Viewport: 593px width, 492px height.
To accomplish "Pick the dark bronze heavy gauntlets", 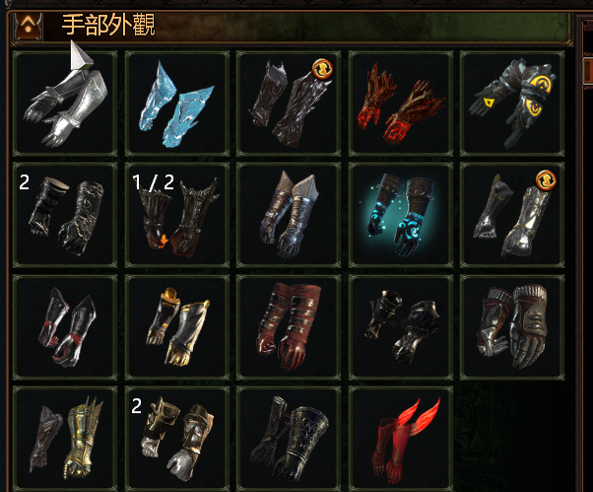I will (x=401, y=327).
